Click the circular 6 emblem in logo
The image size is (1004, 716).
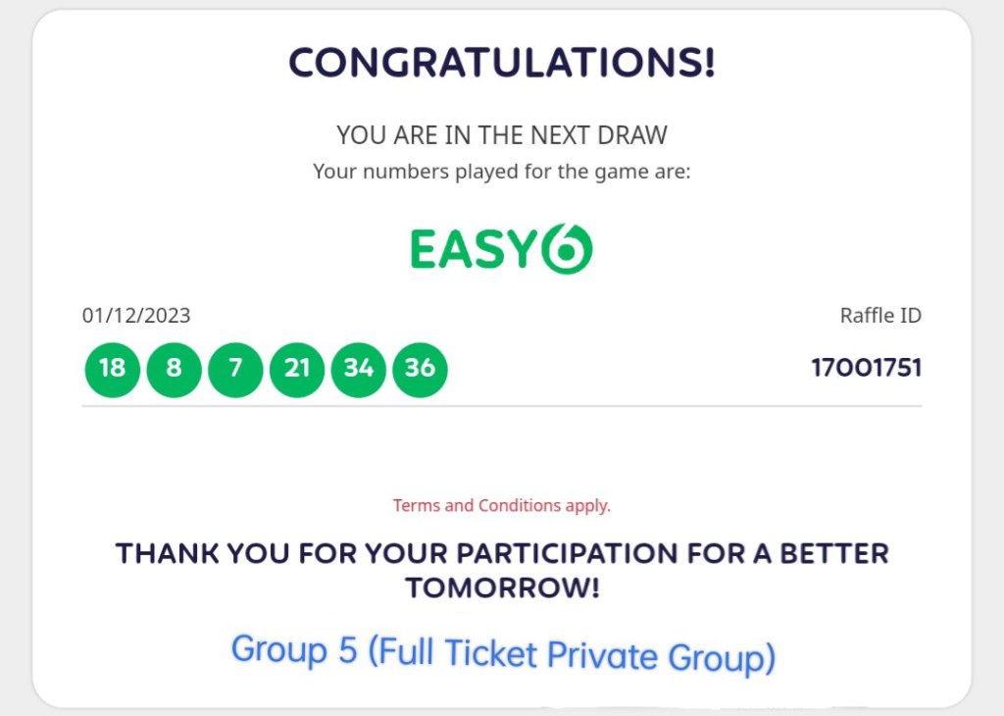567,249
